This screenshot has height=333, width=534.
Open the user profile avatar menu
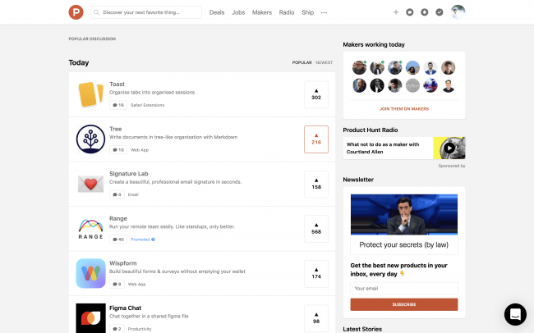click(x=458, y=12)
